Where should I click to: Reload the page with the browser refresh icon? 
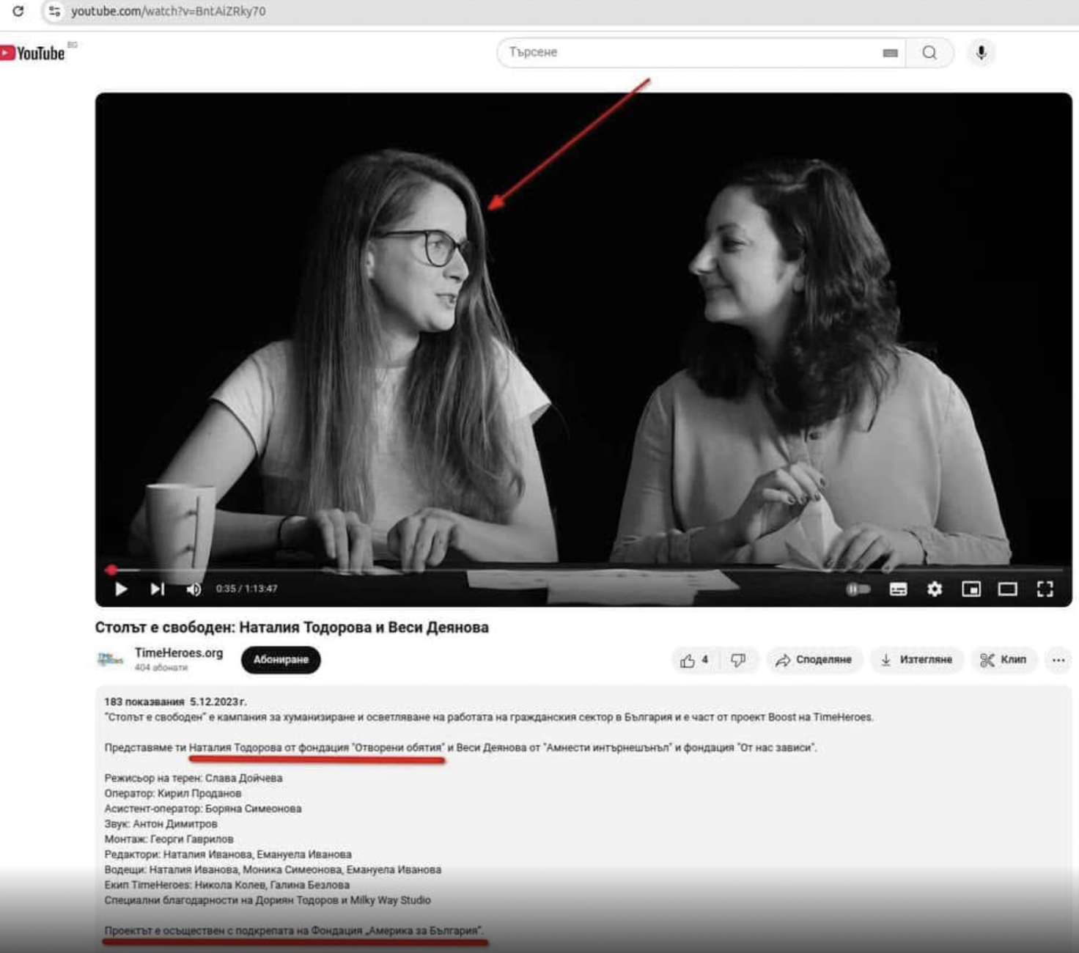coord(18,11)
